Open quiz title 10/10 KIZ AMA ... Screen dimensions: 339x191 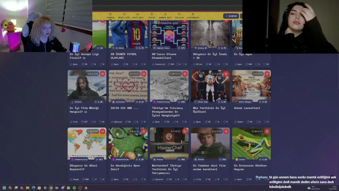pos(124,108)
